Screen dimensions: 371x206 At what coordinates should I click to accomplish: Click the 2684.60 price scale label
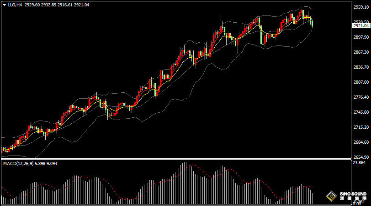point(361,142)
